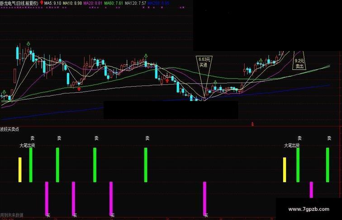The height and width of the screenshot is (220, 342).
Task: Click the red up arrow below the MA60 line
Action: 79,89
